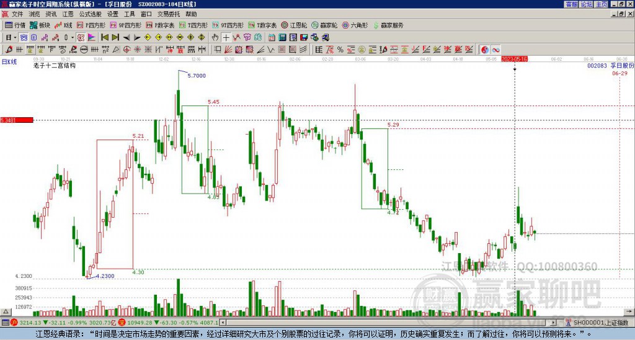Screen dimensions: 635x340
Task: Select the Gann fan lines tool
Action: coord(228,50)
